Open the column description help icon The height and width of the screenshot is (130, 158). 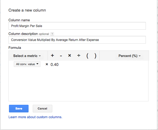tap(52, 34)
